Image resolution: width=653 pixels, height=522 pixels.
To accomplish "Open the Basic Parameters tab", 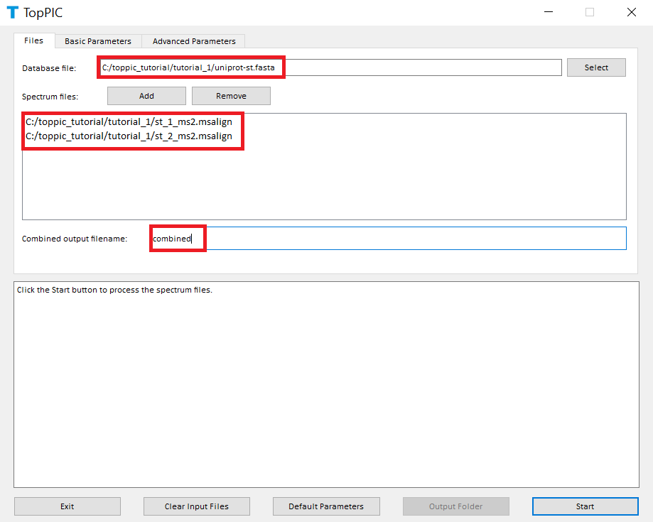I will tap(98, 41).
